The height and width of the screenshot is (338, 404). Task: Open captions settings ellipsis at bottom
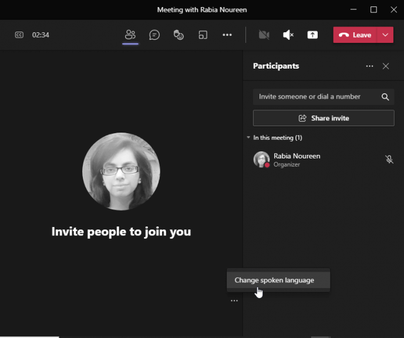(x=234, y=300)
